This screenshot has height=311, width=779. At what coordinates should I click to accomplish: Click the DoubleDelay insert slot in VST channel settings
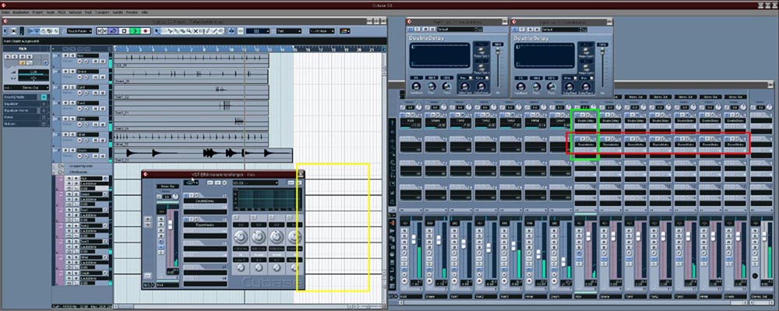click(x=205, y=201)
